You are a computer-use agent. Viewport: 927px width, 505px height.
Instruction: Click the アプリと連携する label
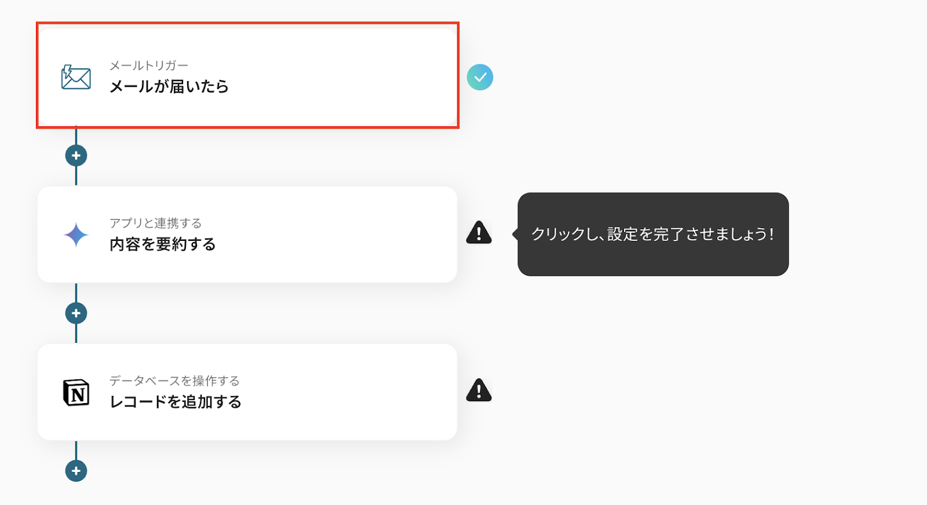[156, 224]
